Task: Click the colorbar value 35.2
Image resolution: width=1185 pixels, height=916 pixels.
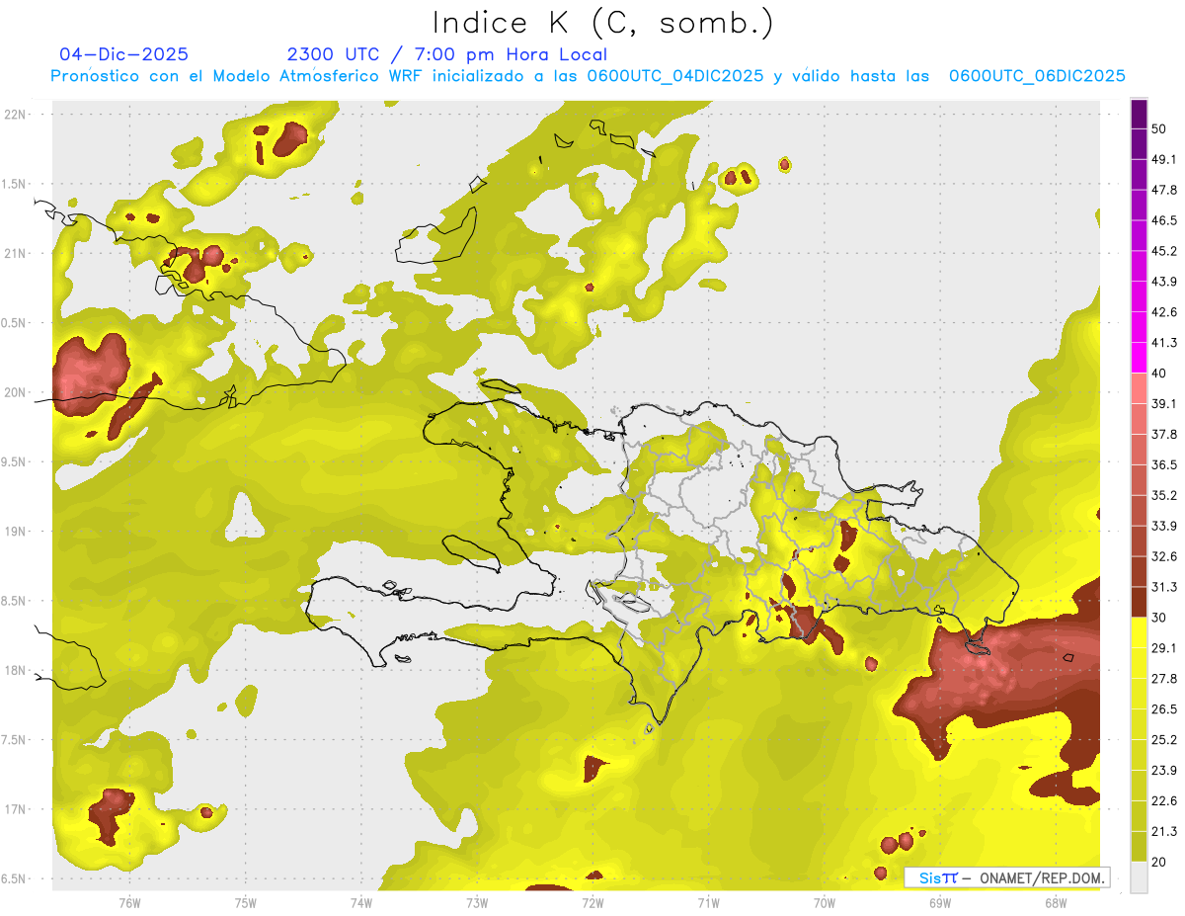Action: point(1164,495)
